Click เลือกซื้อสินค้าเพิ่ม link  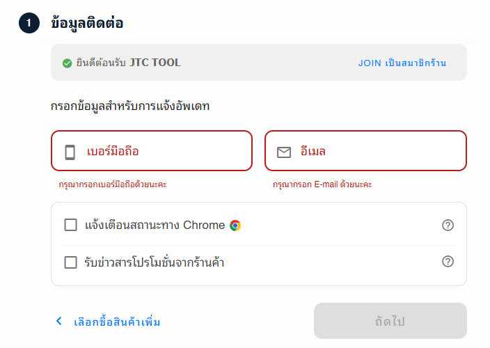tap(117, 322)
